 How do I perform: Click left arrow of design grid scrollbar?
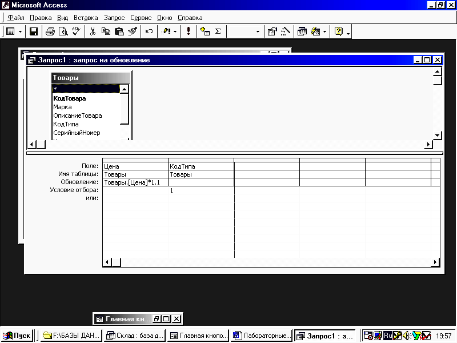pyautogui.click(x=107, y=262)
